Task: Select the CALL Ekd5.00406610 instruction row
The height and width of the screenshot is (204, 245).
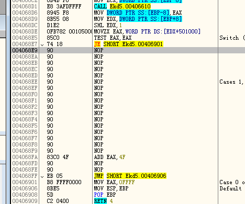Action: [x=122, y=6]
